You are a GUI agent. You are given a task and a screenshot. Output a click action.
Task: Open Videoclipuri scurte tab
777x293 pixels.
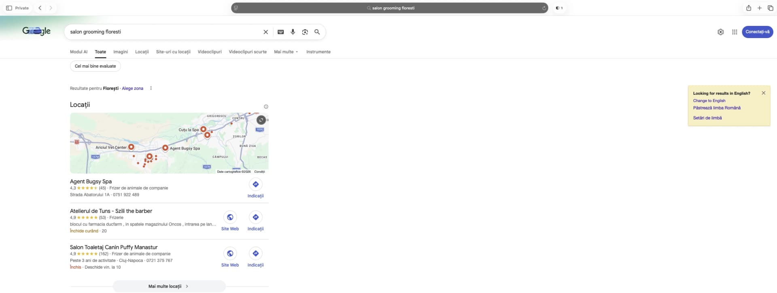point(248,52)
